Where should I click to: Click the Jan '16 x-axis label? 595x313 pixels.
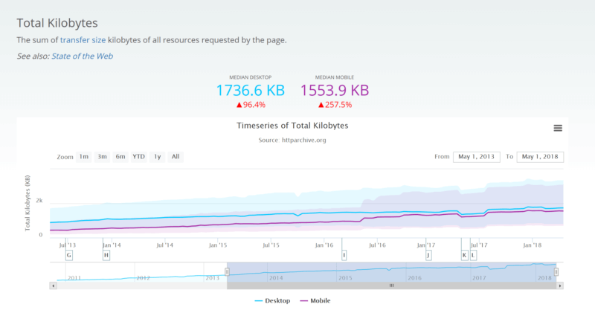pos(324,245)
